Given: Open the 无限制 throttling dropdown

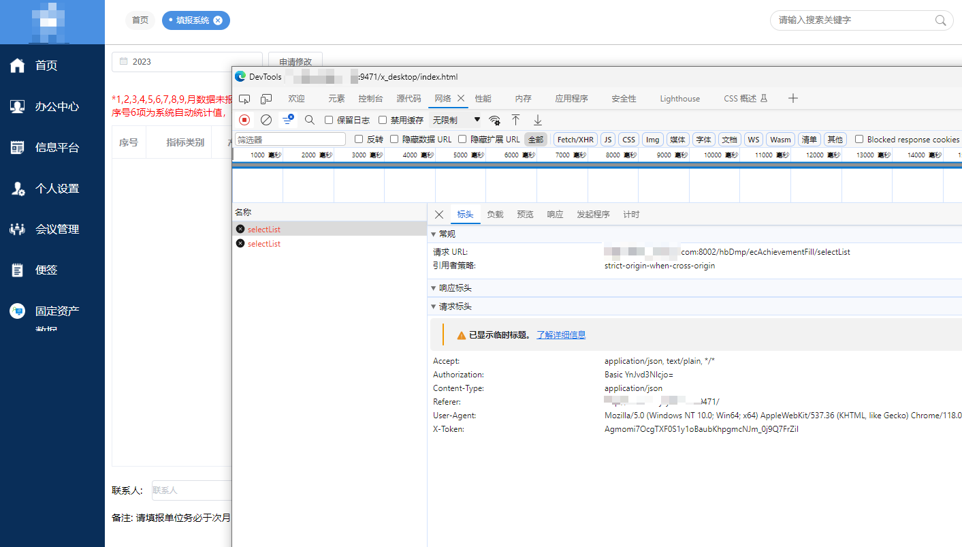Looking at the screenshot, I should click(x=456, y=120).
